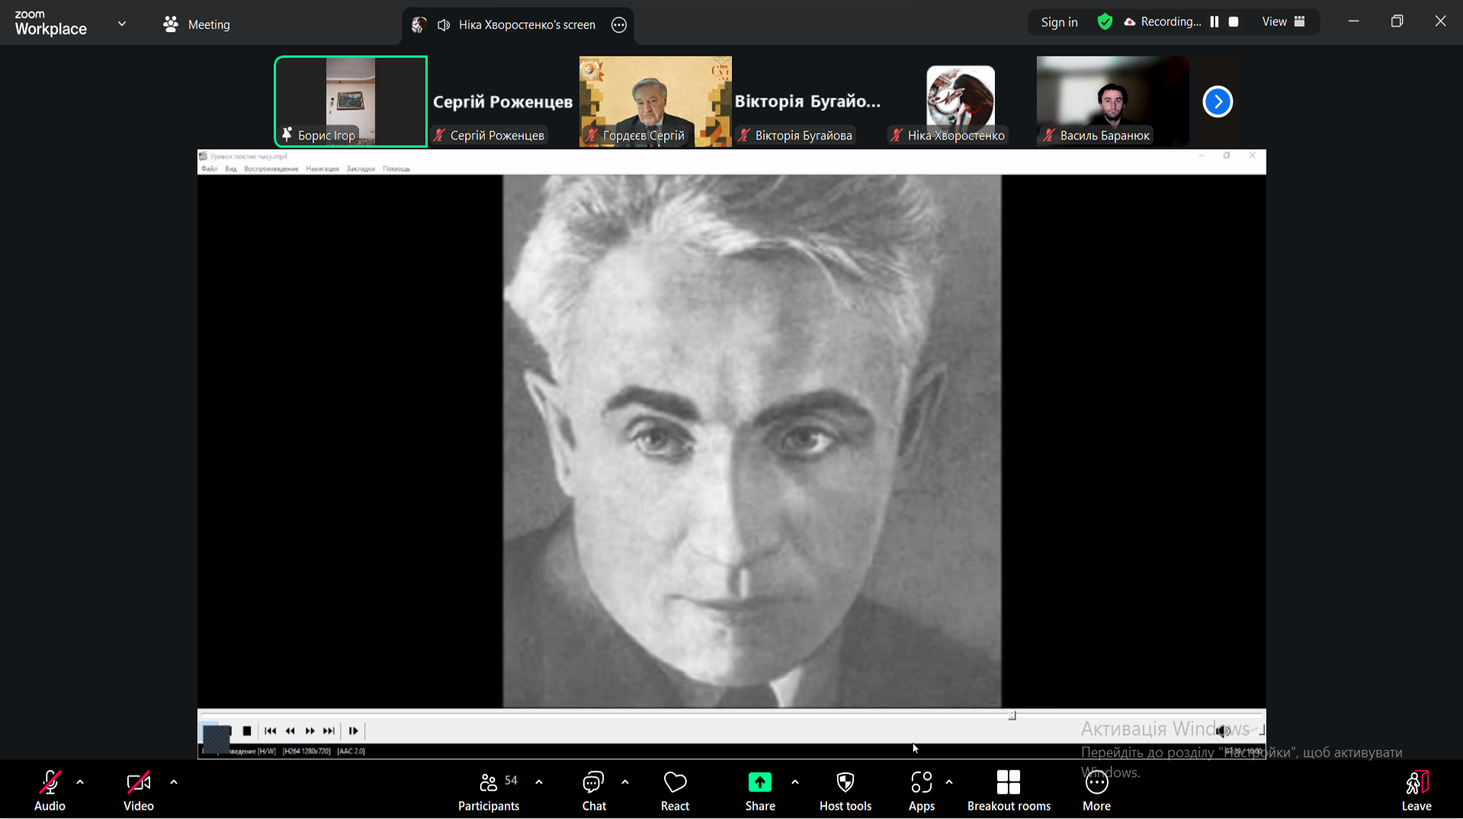
Task: Click the shared video's seek bar
Action: click(x=610, y=715)
